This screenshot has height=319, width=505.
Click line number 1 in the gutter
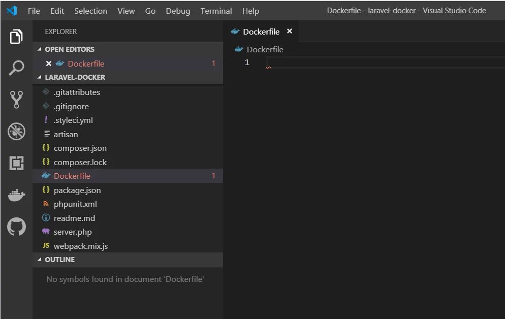tap(247, 62)
